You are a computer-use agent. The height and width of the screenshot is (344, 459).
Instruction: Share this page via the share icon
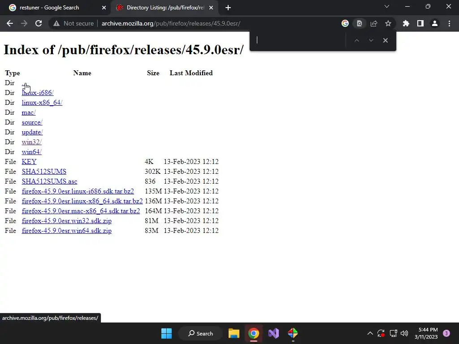[374, 23]
